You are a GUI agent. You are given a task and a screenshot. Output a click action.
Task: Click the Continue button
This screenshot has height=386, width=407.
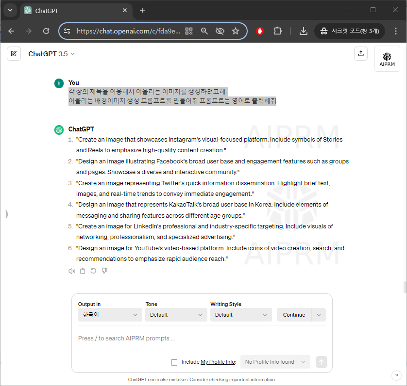tap(294, 315)
